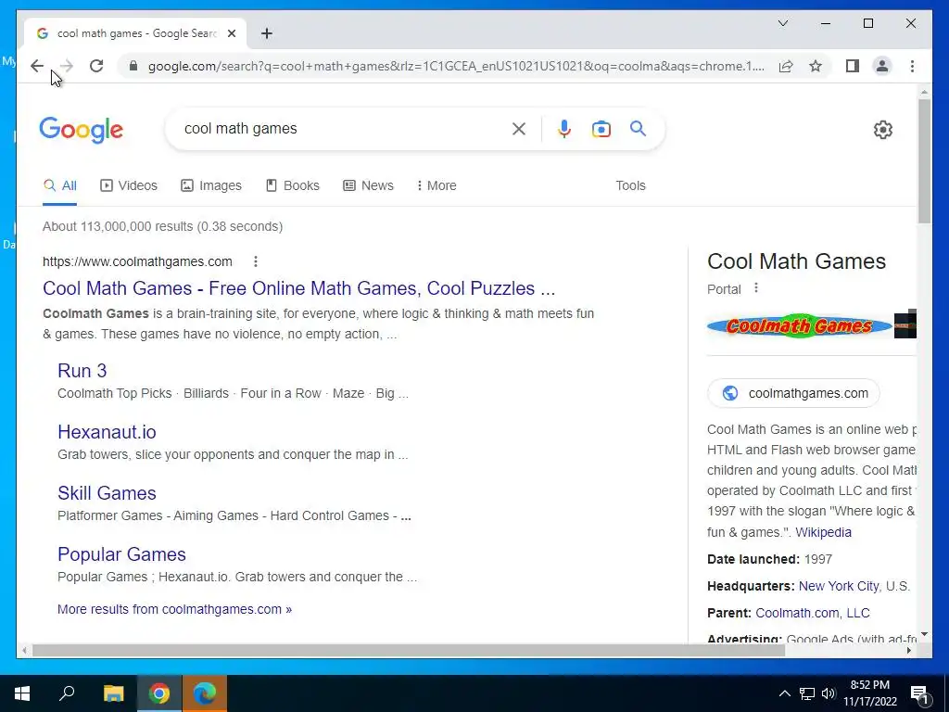
Task: Open the volume tray icon
Action: [829, 693]
